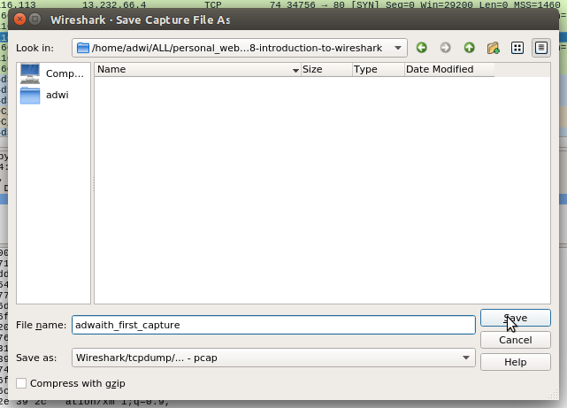Sort files by Size column

tap(326, 69)
